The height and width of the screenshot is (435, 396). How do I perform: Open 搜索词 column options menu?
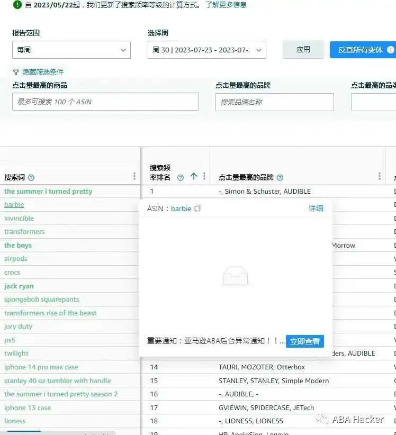(x=134, y=176)
